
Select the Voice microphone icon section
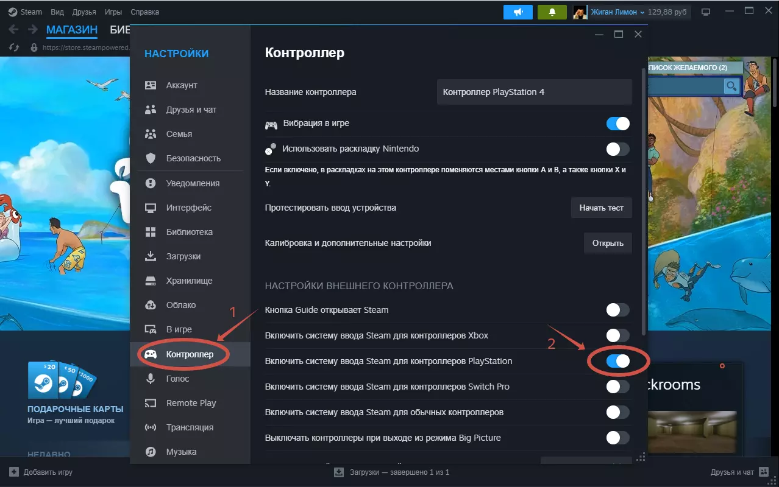pos(151,379)
